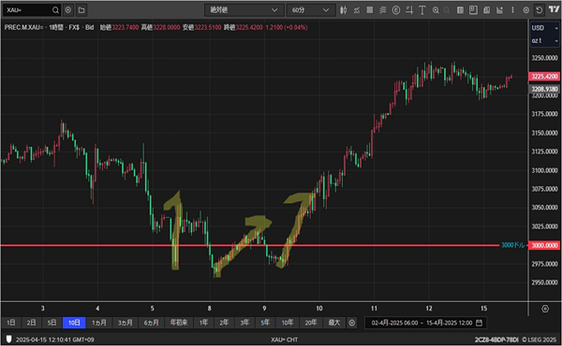This screenshot has width=562, height=346.
Task: Select the 5年 range button
Action: tap(265, 323)
